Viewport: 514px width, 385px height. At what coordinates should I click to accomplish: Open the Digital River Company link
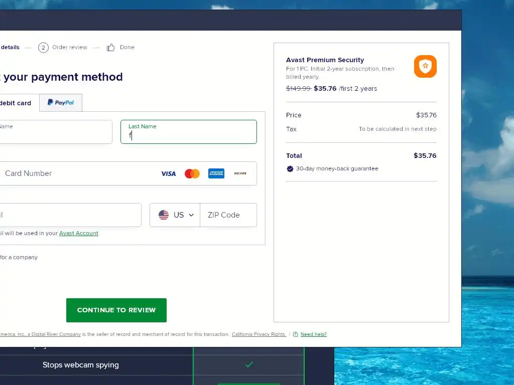coord(40,334)
